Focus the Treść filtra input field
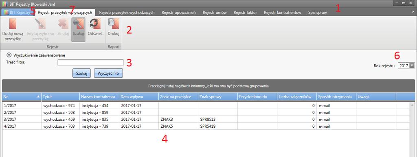 [90, 62]
